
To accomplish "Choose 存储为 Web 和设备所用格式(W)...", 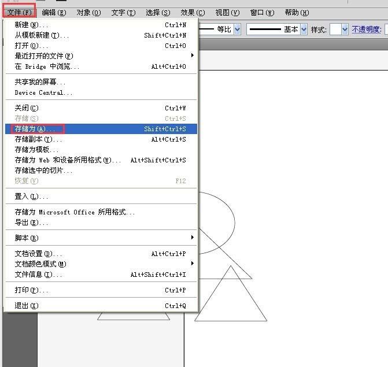I will 101,160.
